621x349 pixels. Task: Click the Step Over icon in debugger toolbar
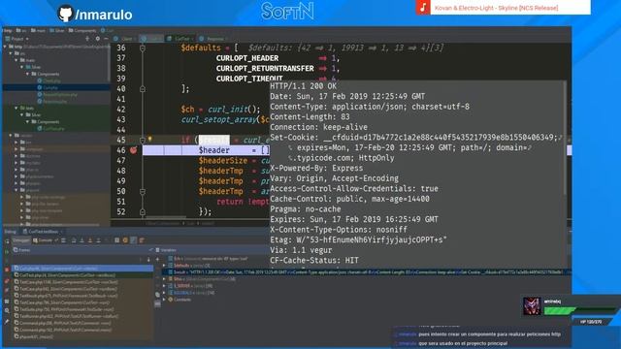[74, 240]
